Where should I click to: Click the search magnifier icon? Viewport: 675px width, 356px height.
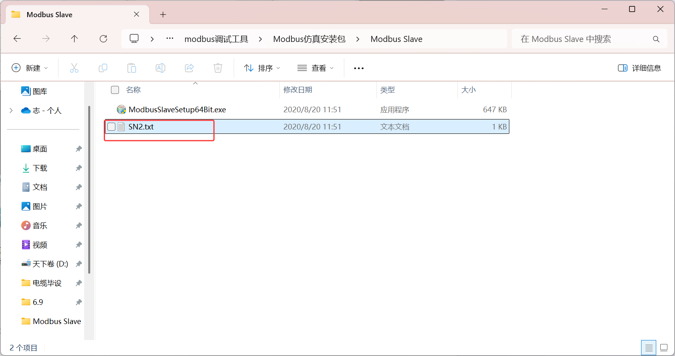(656, 39)
